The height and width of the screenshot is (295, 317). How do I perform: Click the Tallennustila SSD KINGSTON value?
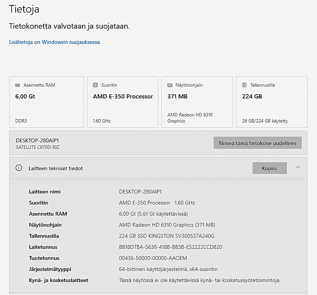coord(167,236)
